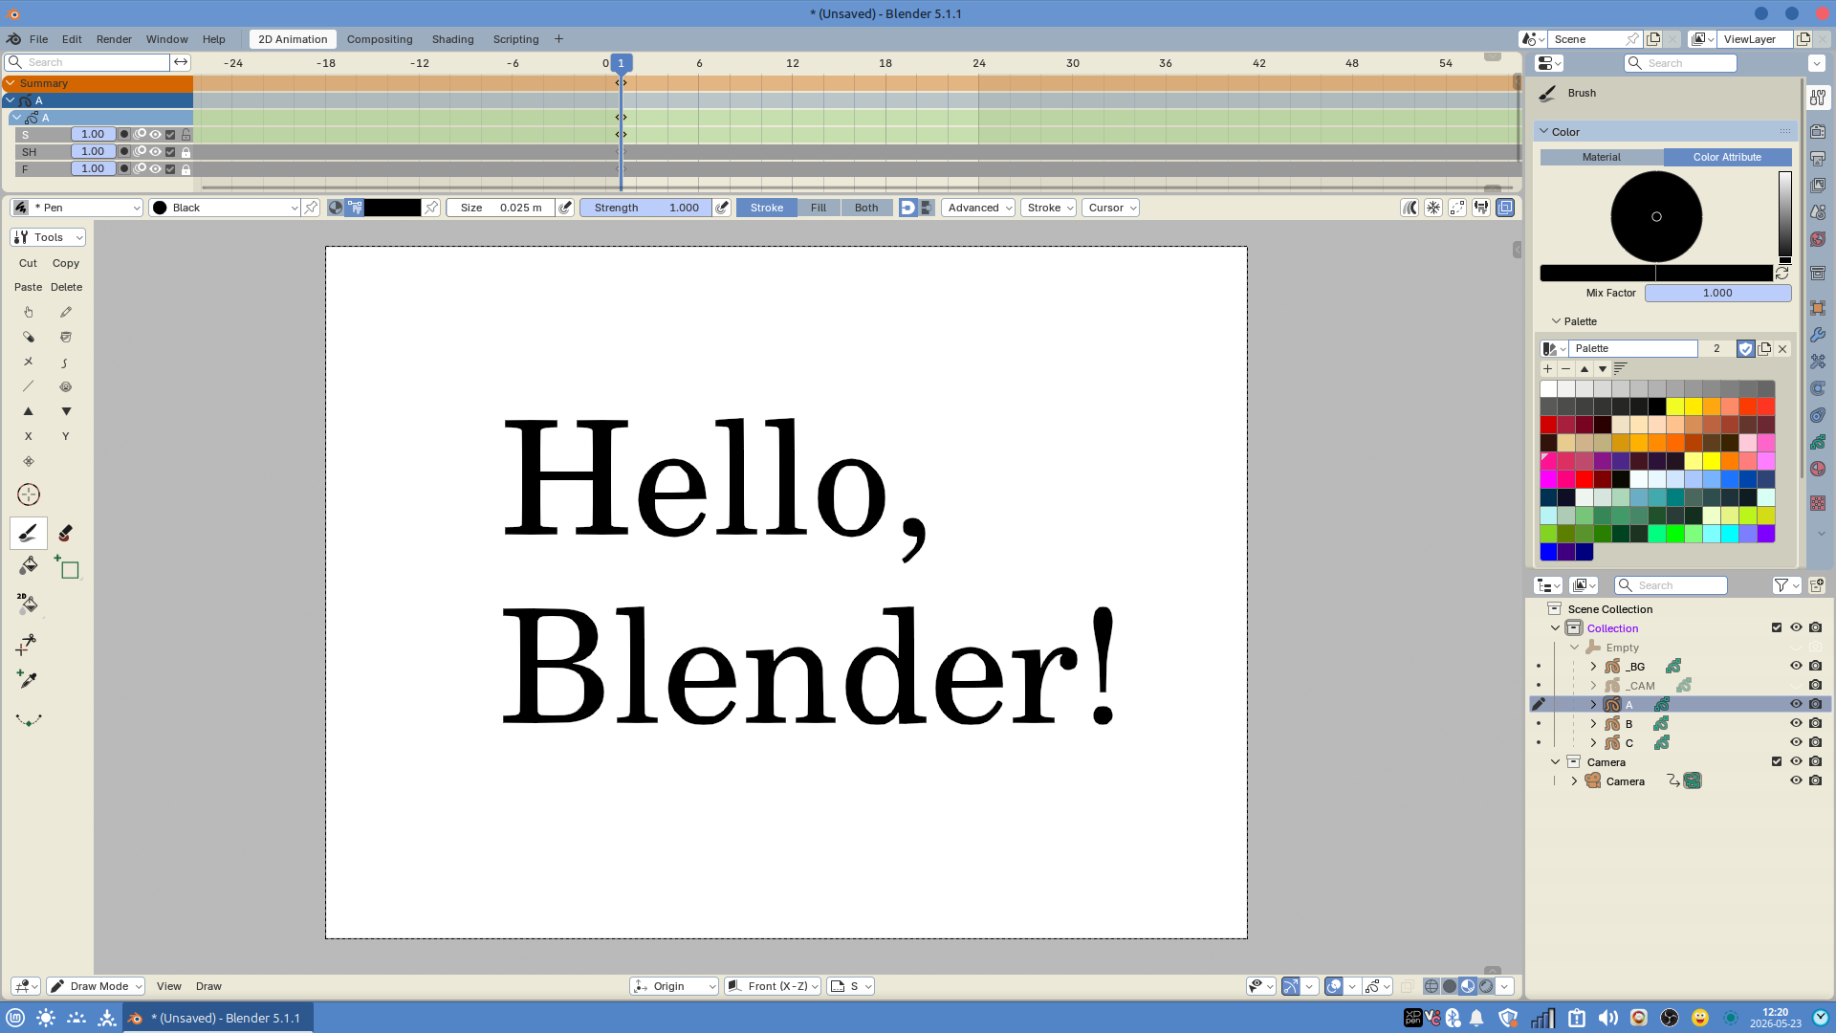Add a new palette color
The height and width of the screenshot is (1033, 1836).
[1547, 368]
